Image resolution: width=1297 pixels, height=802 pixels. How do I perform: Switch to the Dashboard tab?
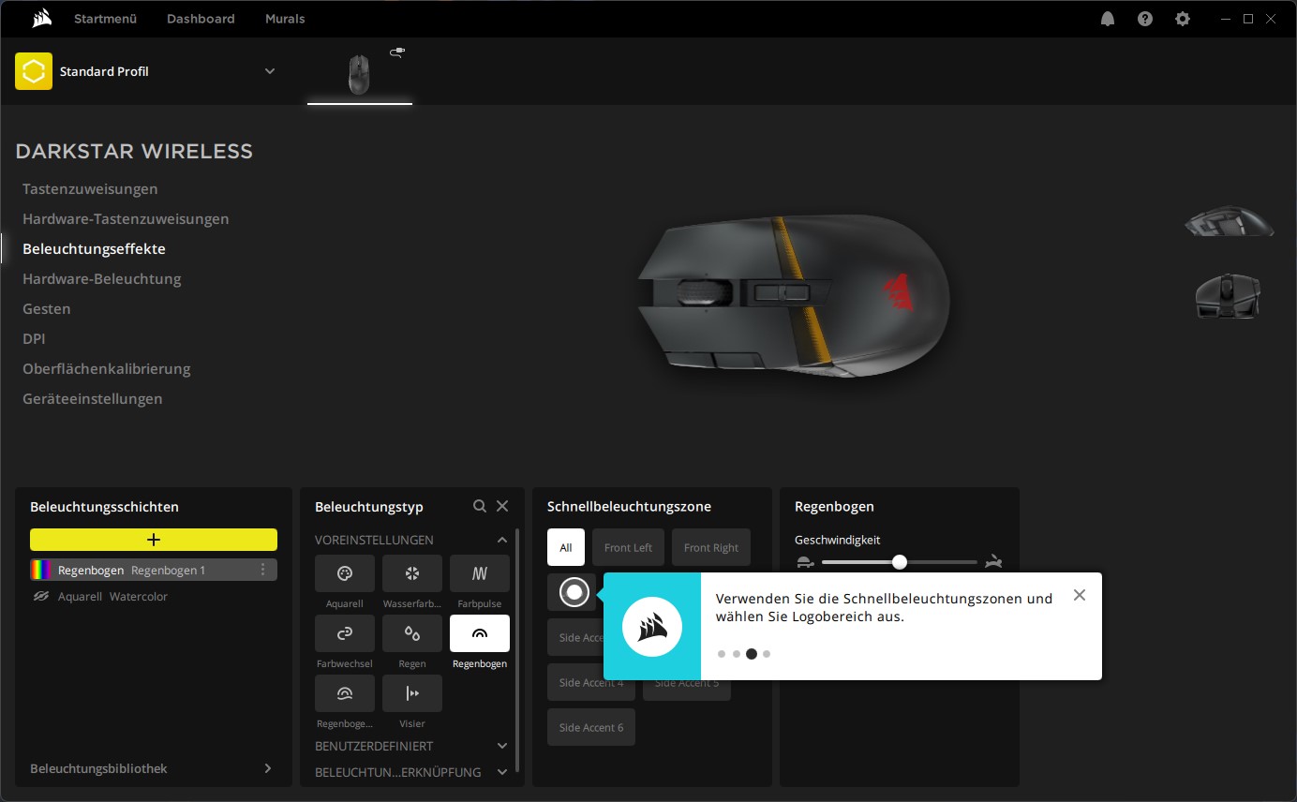click(x=200, y=18)
